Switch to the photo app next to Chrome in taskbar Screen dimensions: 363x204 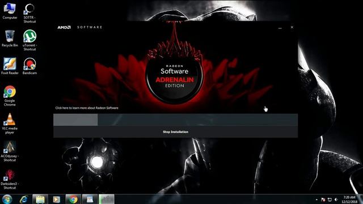click(x=90, y=199)
